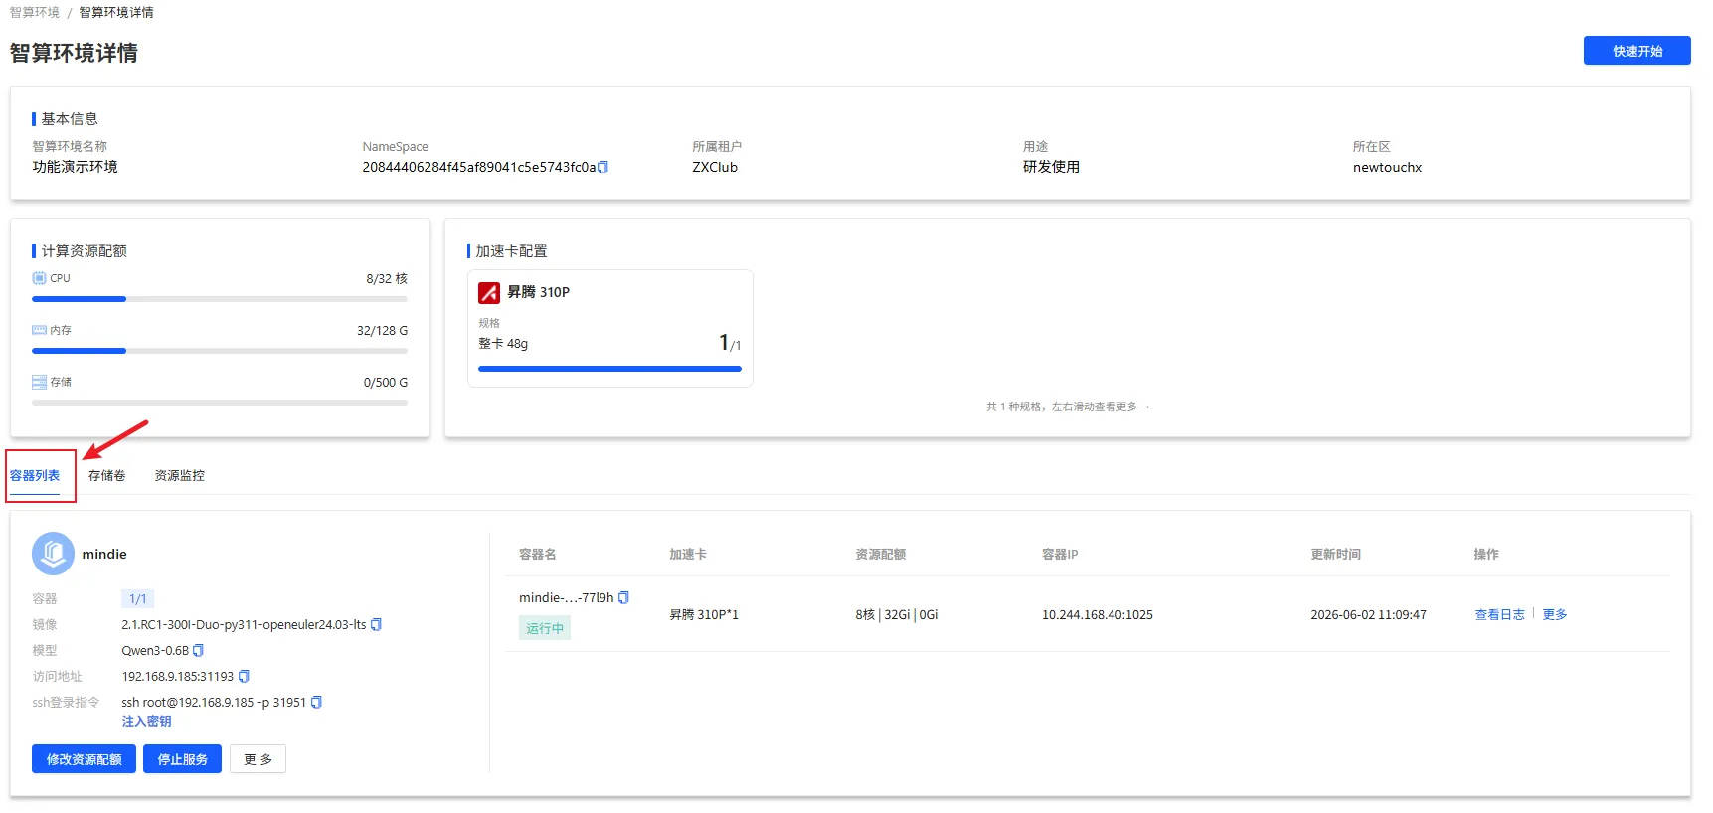Click the memory usage progress bar
Screen dimensions: 1713x813
click(x=220, y=351)
